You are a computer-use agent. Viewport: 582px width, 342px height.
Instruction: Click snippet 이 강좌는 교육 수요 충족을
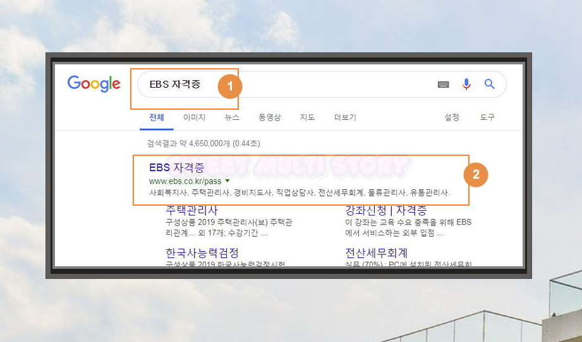coord(408,228)
